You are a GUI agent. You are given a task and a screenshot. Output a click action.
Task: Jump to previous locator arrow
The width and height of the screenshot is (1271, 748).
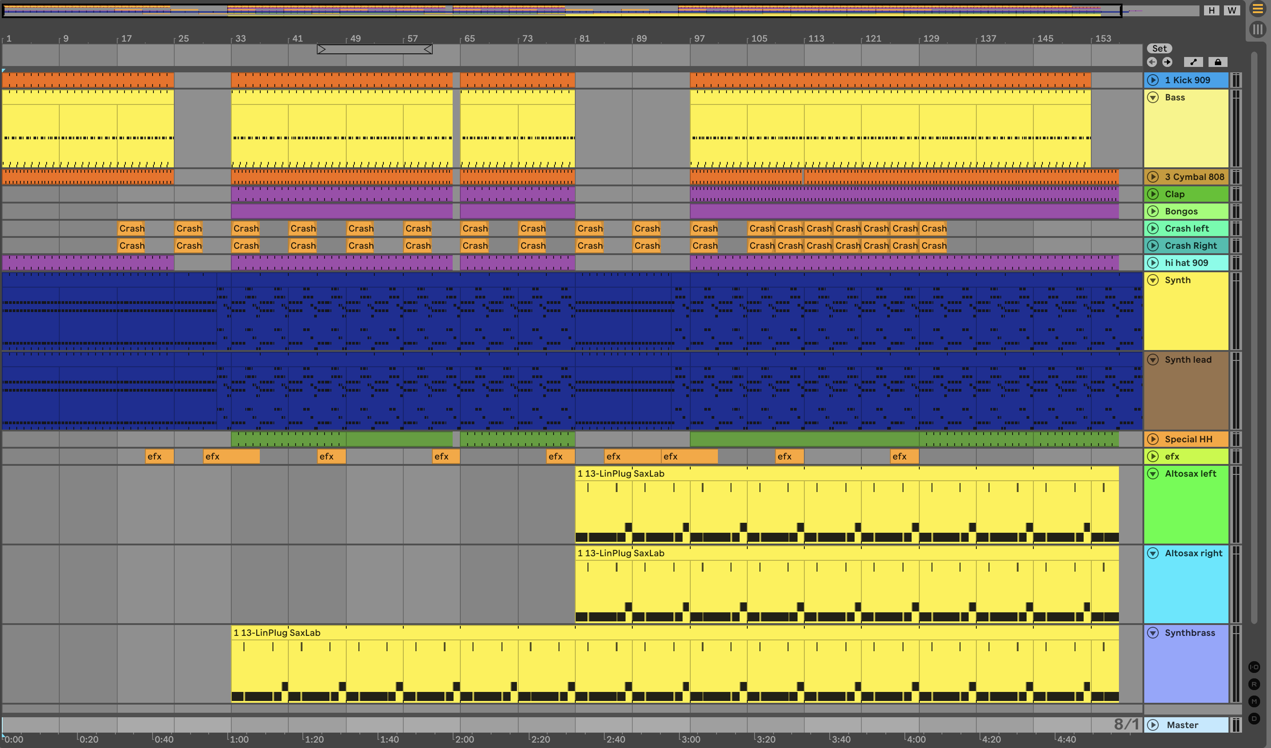(1152, 62)
